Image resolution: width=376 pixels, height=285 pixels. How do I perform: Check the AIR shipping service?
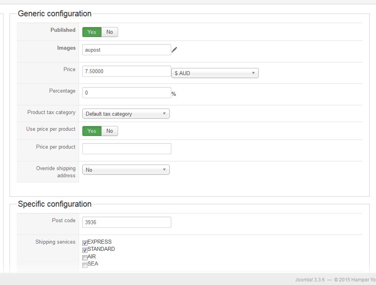pos(85,258)
